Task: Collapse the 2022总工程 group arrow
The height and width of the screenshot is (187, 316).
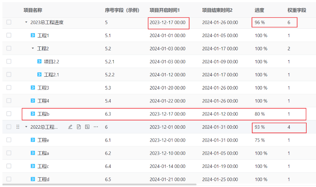Action: 26,127
